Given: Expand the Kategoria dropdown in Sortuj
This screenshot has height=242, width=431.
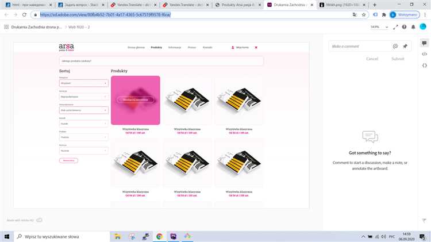Looking at the screenshot, I should point(83,83).
